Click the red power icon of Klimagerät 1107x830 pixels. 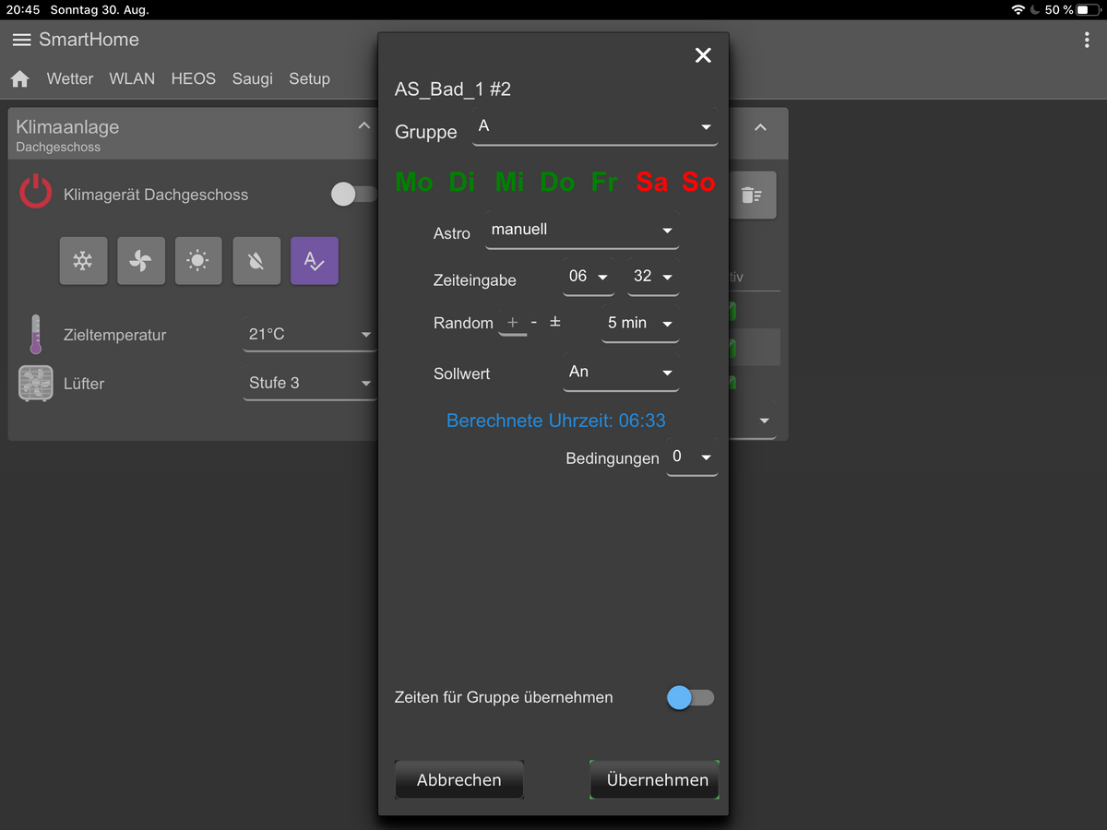(36, 194)
